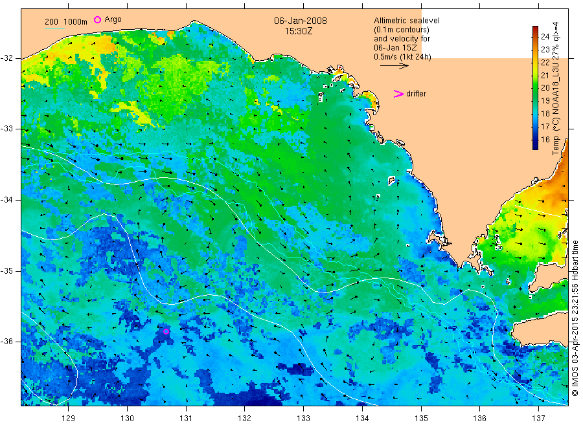Click the '(0.1m contours)' caption line

pyautogui.click(x=401, y=30)
